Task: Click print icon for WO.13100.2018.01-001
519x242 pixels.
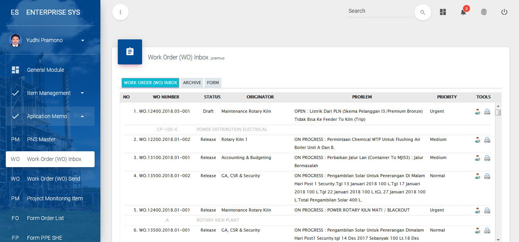Action: (487, 158)
